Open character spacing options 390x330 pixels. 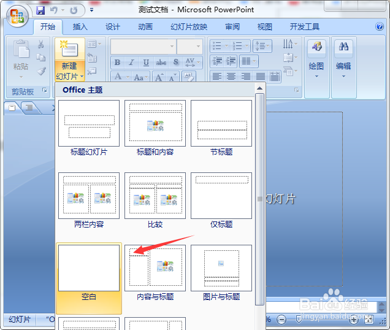click(193, 62)
